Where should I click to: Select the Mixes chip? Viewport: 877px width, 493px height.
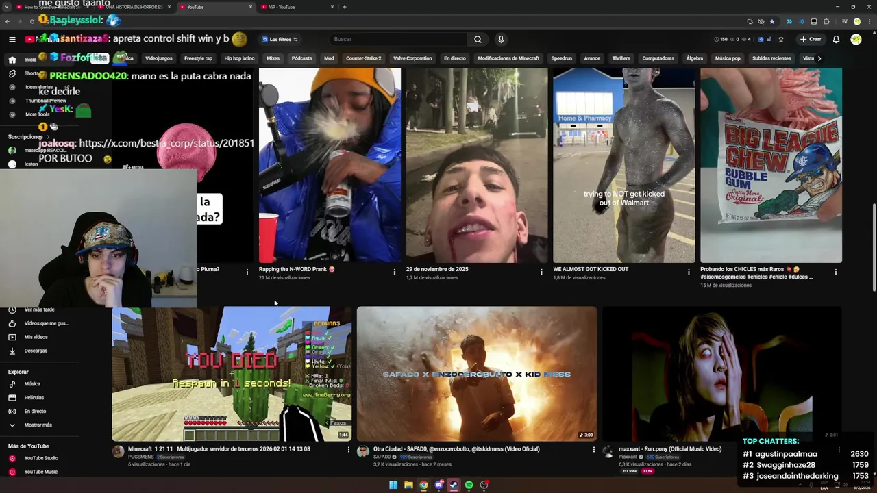[x=273, y=58]
